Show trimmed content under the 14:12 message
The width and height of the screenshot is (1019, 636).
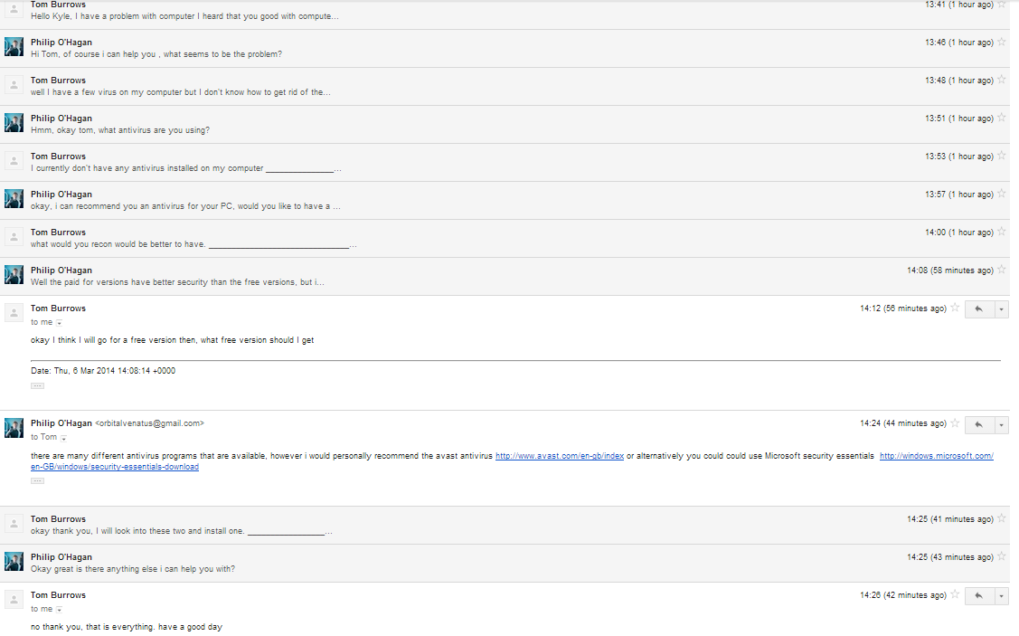[x=37, y=385]
